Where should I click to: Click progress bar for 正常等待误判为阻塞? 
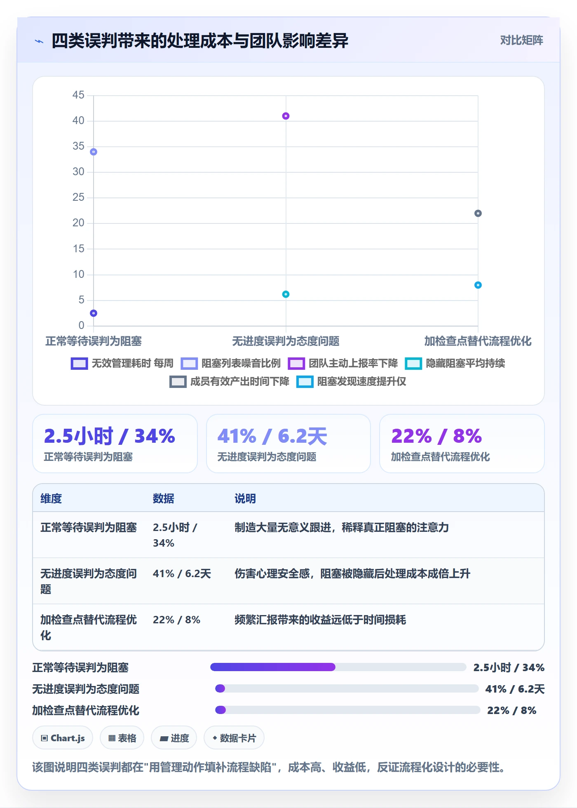(x=338, y=667)
